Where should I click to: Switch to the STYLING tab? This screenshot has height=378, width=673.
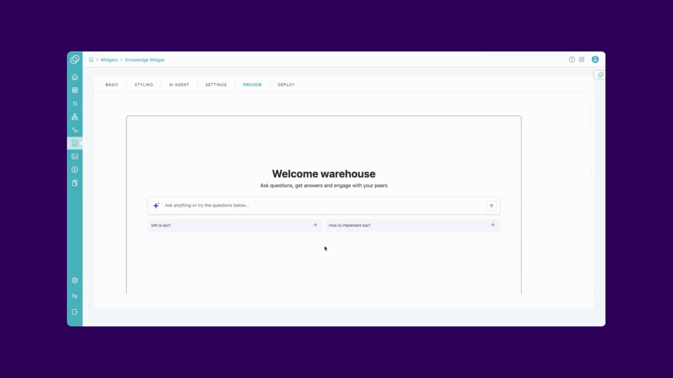pos(143,85)
